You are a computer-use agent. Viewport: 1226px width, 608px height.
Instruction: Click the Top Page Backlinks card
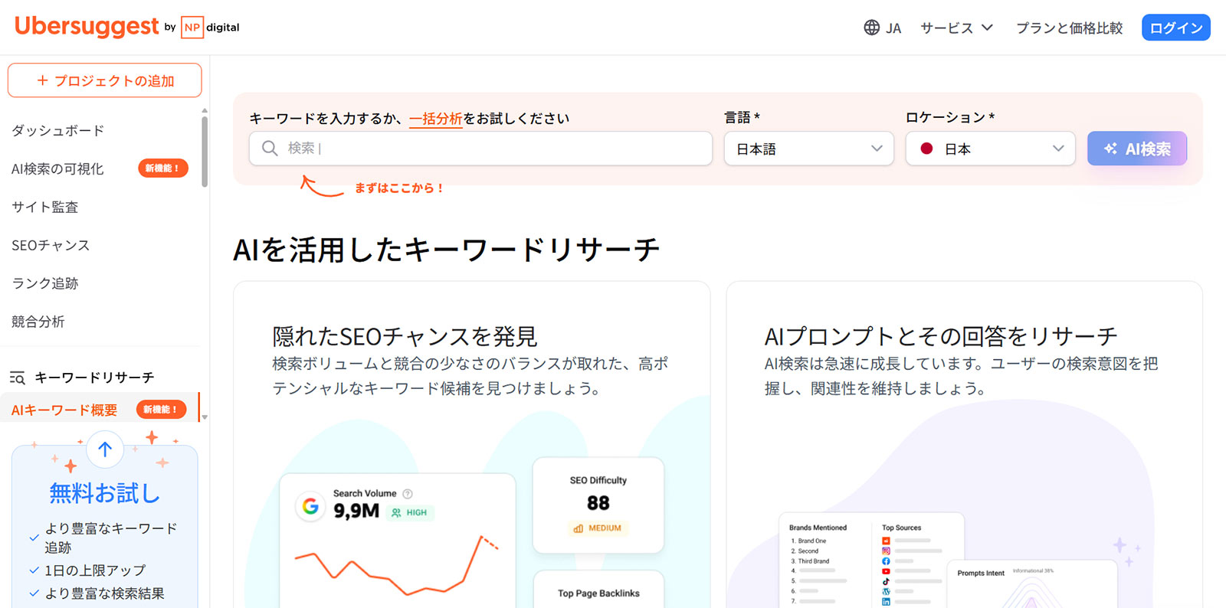tap(598, 590)
